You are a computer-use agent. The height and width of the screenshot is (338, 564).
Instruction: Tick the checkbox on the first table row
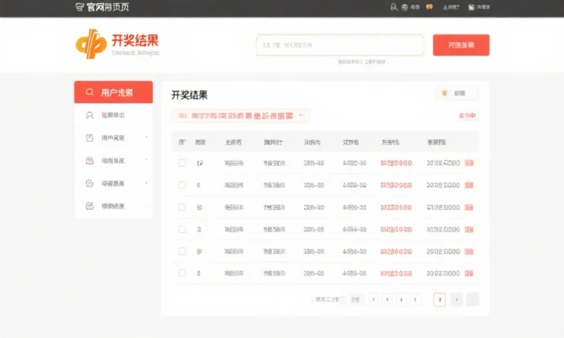[x=182, y=163]
